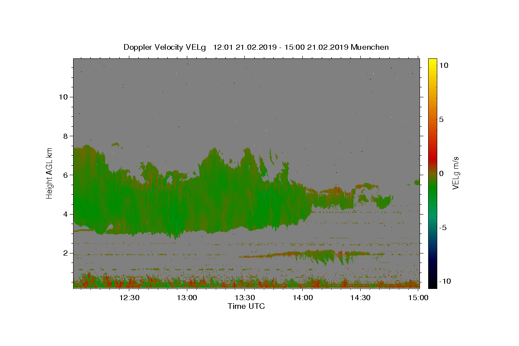Screen dimensions: 519x346
Task: Click the 'Height AGL km' axis label
Action: [x=49, y=173]
